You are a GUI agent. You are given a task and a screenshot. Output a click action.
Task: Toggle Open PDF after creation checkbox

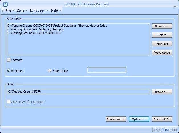8,102
